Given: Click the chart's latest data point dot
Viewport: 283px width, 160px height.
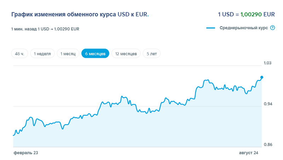Looking at the screenshot, I should point(262,77).
